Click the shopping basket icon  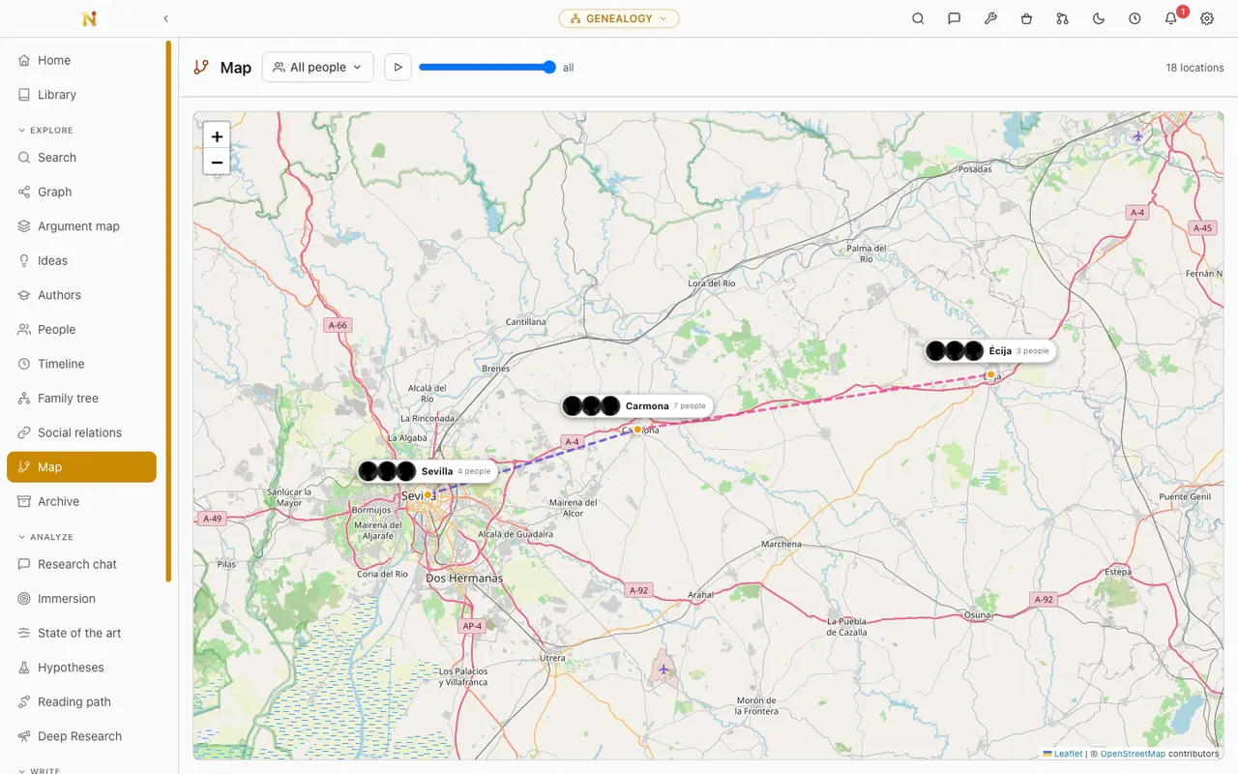[1026, 18]
